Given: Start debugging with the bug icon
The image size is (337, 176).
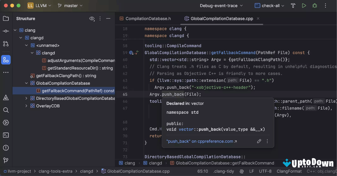Looking at the screenshot, I should coord(315,6).
